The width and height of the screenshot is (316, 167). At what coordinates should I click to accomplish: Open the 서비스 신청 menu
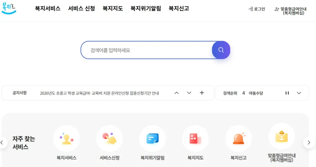click(x=81, y=8)
